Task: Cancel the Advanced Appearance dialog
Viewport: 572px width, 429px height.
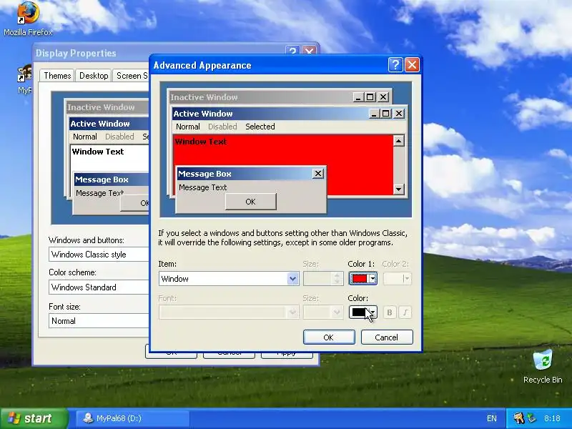Action: [387, 337]
